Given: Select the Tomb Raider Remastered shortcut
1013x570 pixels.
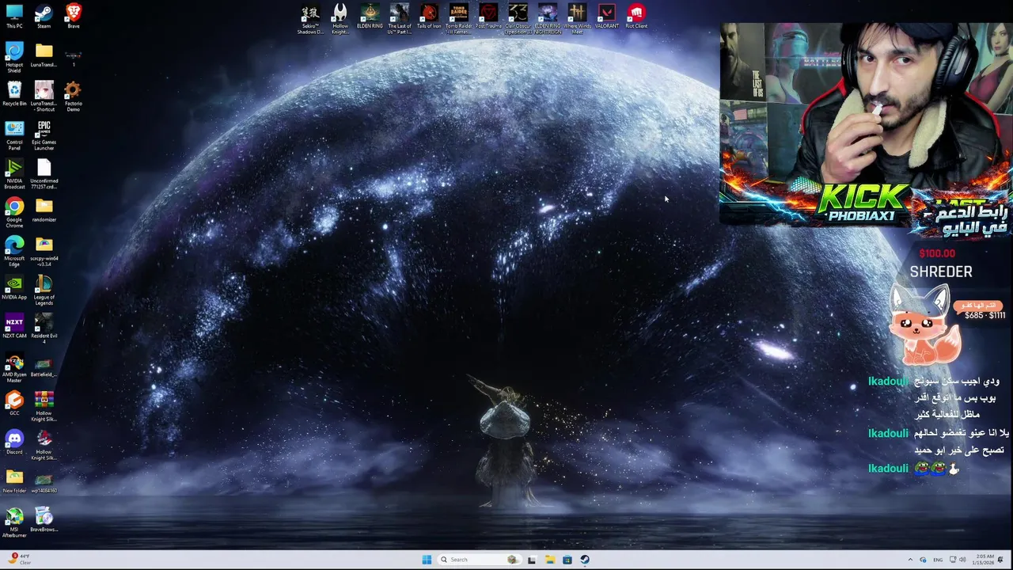Looking at the screenshot, I should [458, 20].
